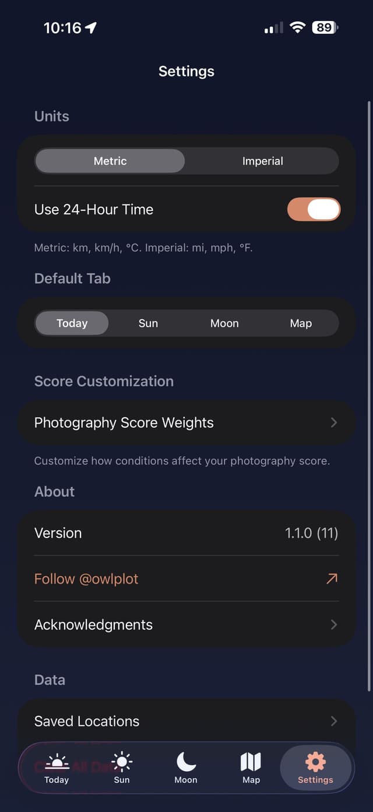Tap the Version row showing 1.1.0 (11)
This screenshot has width=373, height=812.
[x=186, y=533]
